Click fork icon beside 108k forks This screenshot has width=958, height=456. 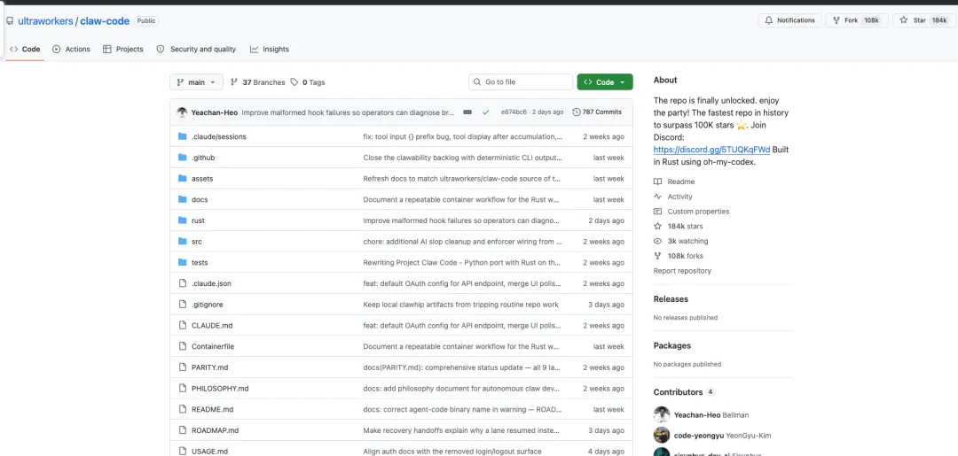tap(657, 256)
